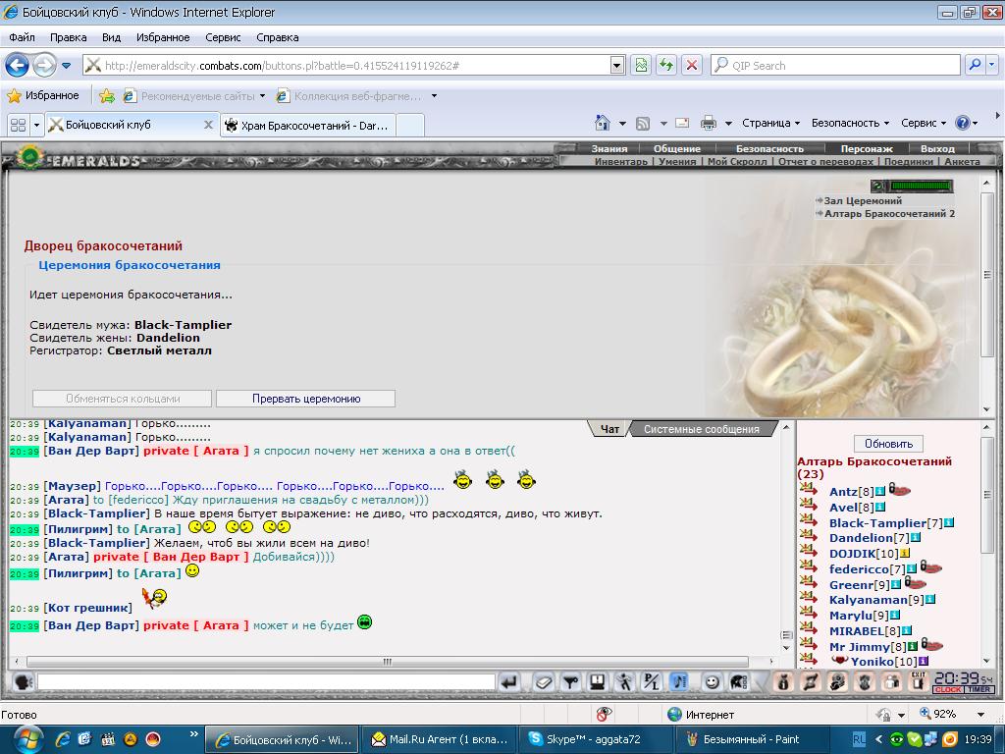
Task: Click the browser Forward arrow button
Action: tap(44, 65)
